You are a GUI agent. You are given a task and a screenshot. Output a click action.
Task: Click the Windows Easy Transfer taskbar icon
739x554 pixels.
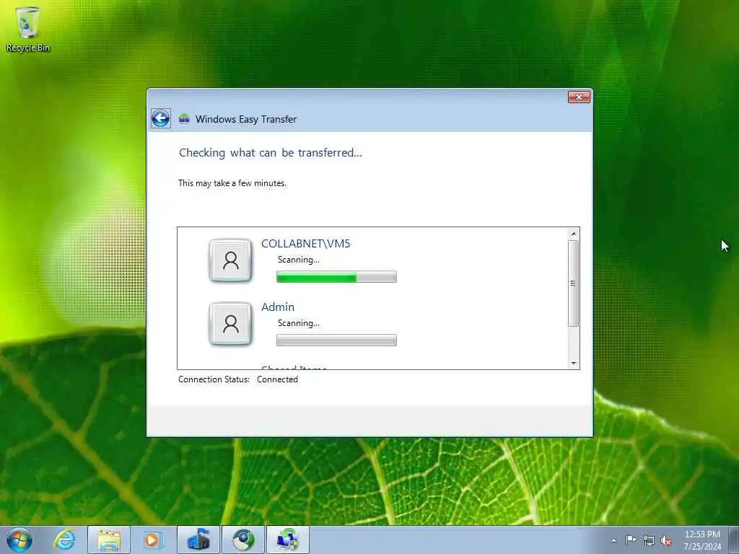coord(288,540)
